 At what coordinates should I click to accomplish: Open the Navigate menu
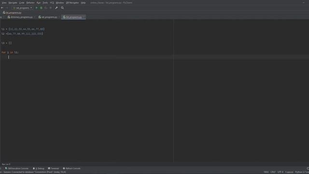(x=13, y=3)
